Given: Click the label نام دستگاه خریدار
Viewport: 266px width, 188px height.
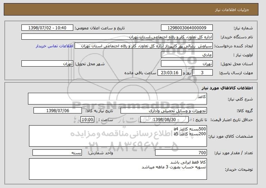Looking at the screenshot, I should pos(237,37).
